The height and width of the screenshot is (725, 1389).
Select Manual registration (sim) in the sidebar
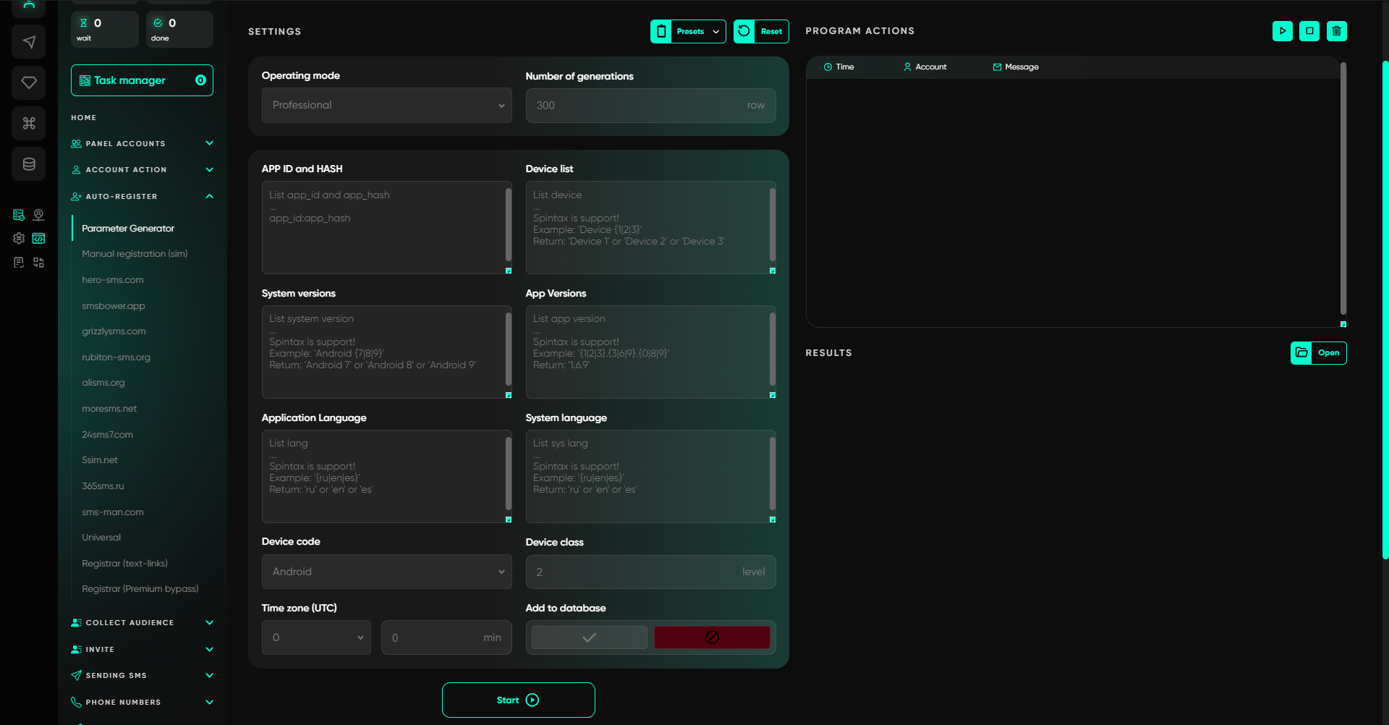(135, 253)
